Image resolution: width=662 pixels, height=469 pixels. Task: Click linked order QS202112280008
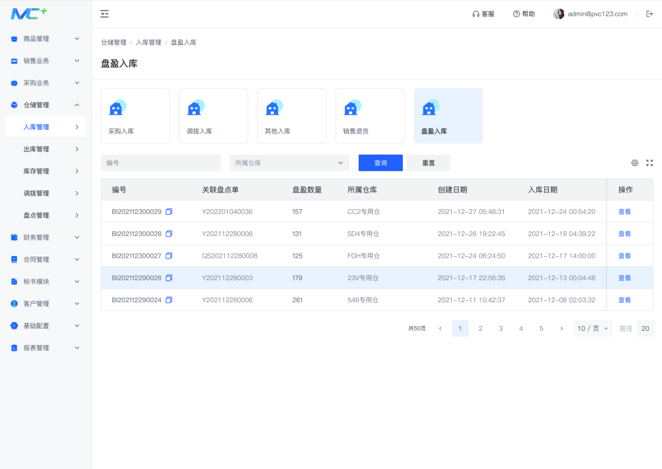point(230,256)
